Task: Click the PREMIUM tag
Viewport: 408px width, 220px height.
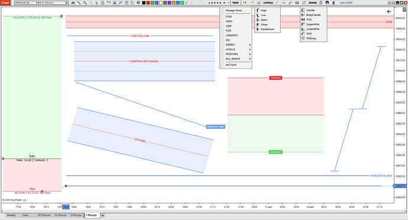Action: tap(276, 78)
